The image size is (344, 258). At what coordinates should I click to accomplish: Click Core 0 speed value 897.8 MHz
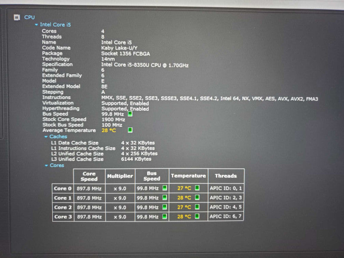[89, 189]
